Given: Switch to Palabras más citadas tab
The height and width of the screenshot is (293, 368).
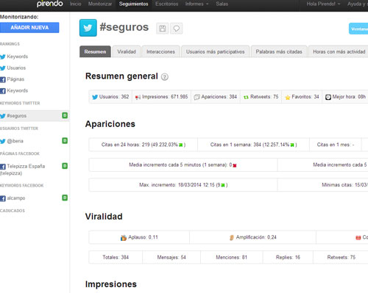Looking at the screenshot, I should coord(279,51).
